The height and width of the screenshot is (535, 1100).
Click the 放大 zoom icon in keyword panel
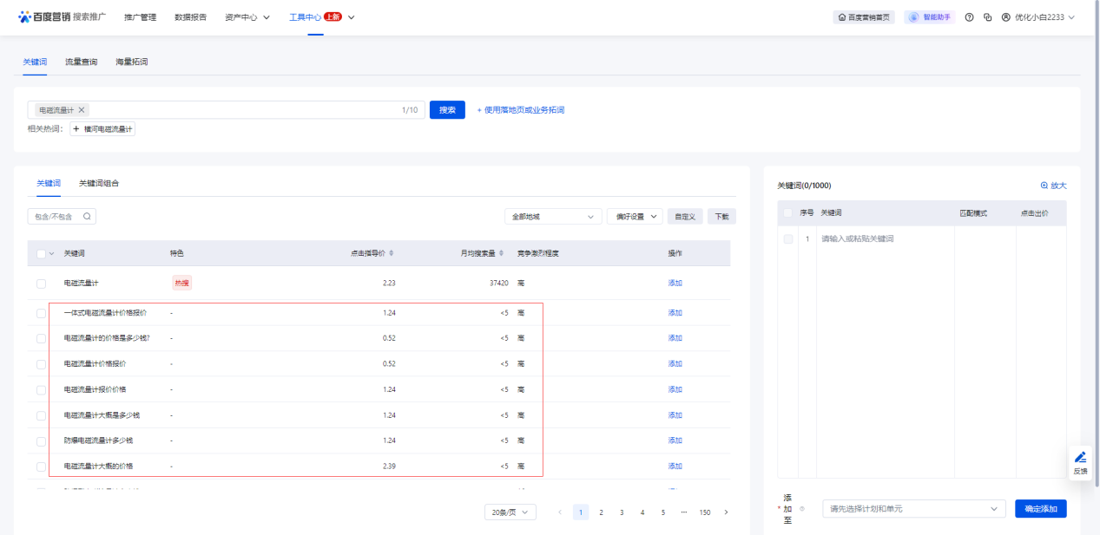1044,186
